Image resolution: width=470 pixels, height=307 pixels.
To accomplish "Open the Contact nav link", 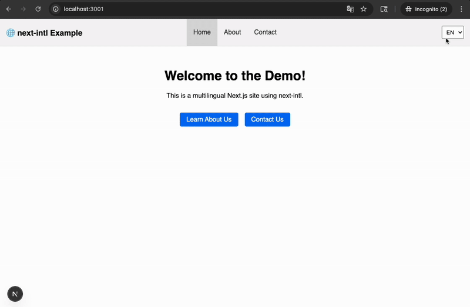I will pos(266,32).
